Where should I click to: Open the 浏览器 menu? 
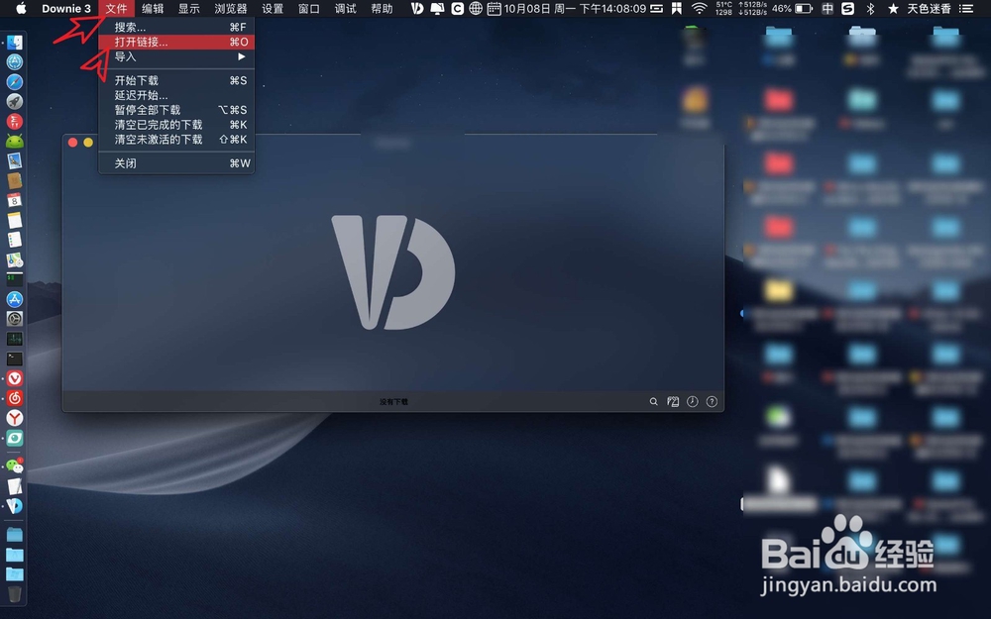pos(231,8)
